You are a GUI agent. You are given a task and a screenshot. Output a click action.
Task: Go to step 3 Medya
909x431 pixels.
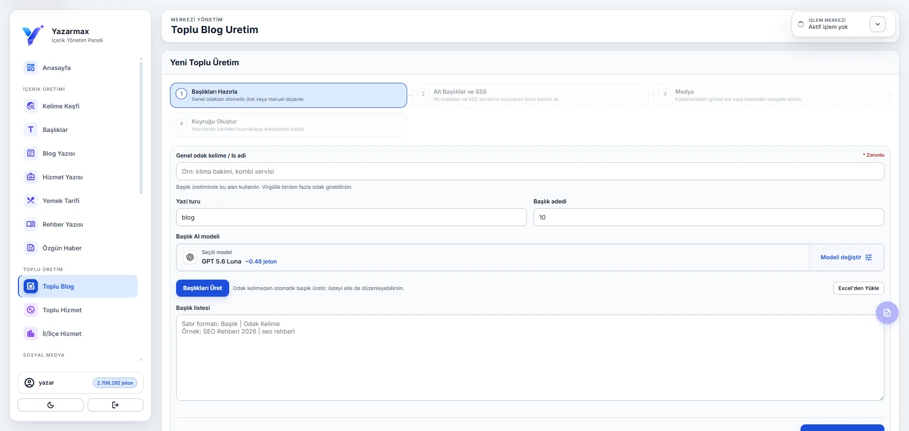tap(772, 95)
